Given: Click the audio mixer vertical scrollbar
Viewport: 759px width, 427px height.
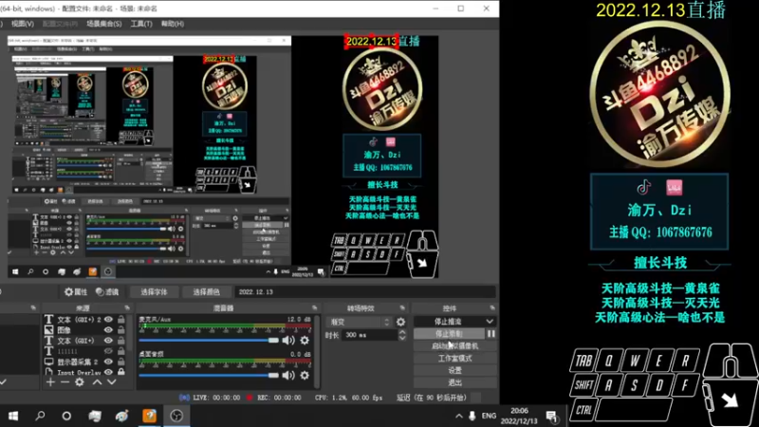Looking at the screenshot, I should [x=317, y=352].
